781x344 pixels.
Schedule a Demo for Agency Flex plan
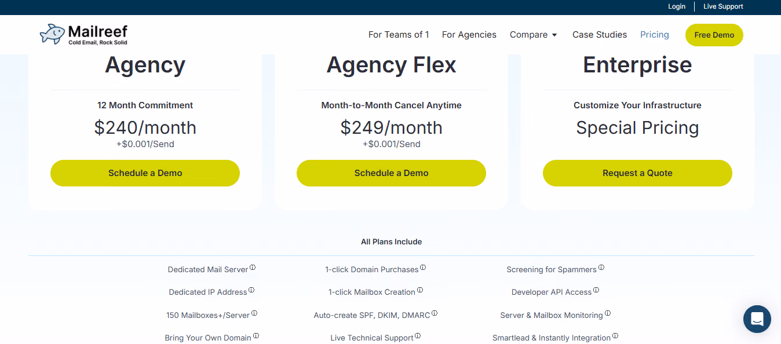point(391,173)
